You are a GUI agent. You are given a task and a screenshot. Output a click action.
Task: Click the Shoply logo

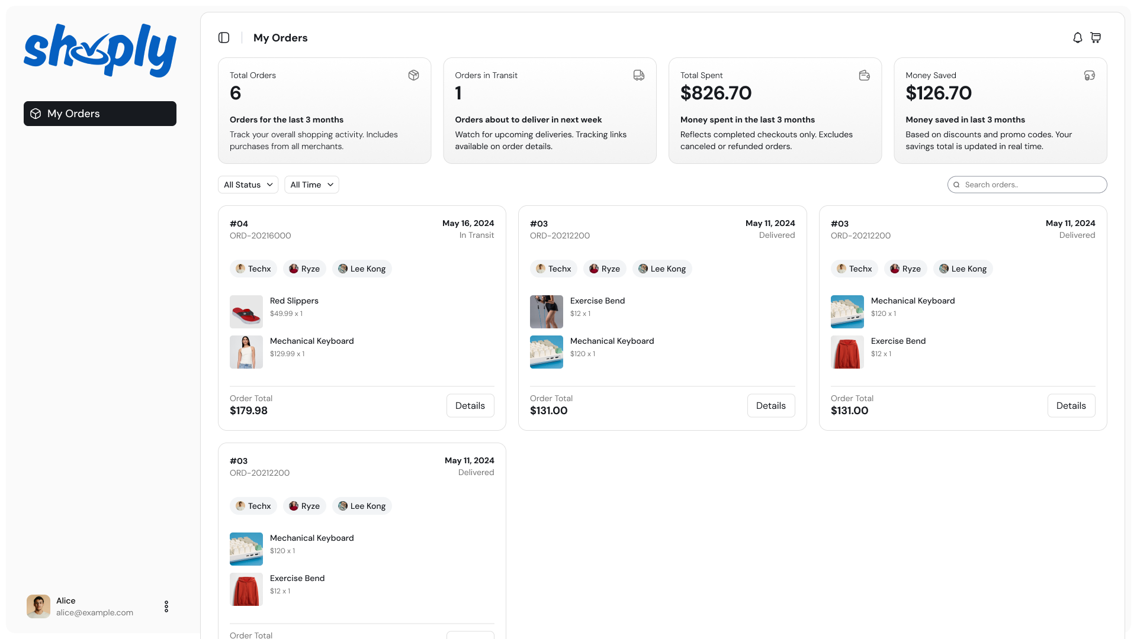click(x=100, y=51)
